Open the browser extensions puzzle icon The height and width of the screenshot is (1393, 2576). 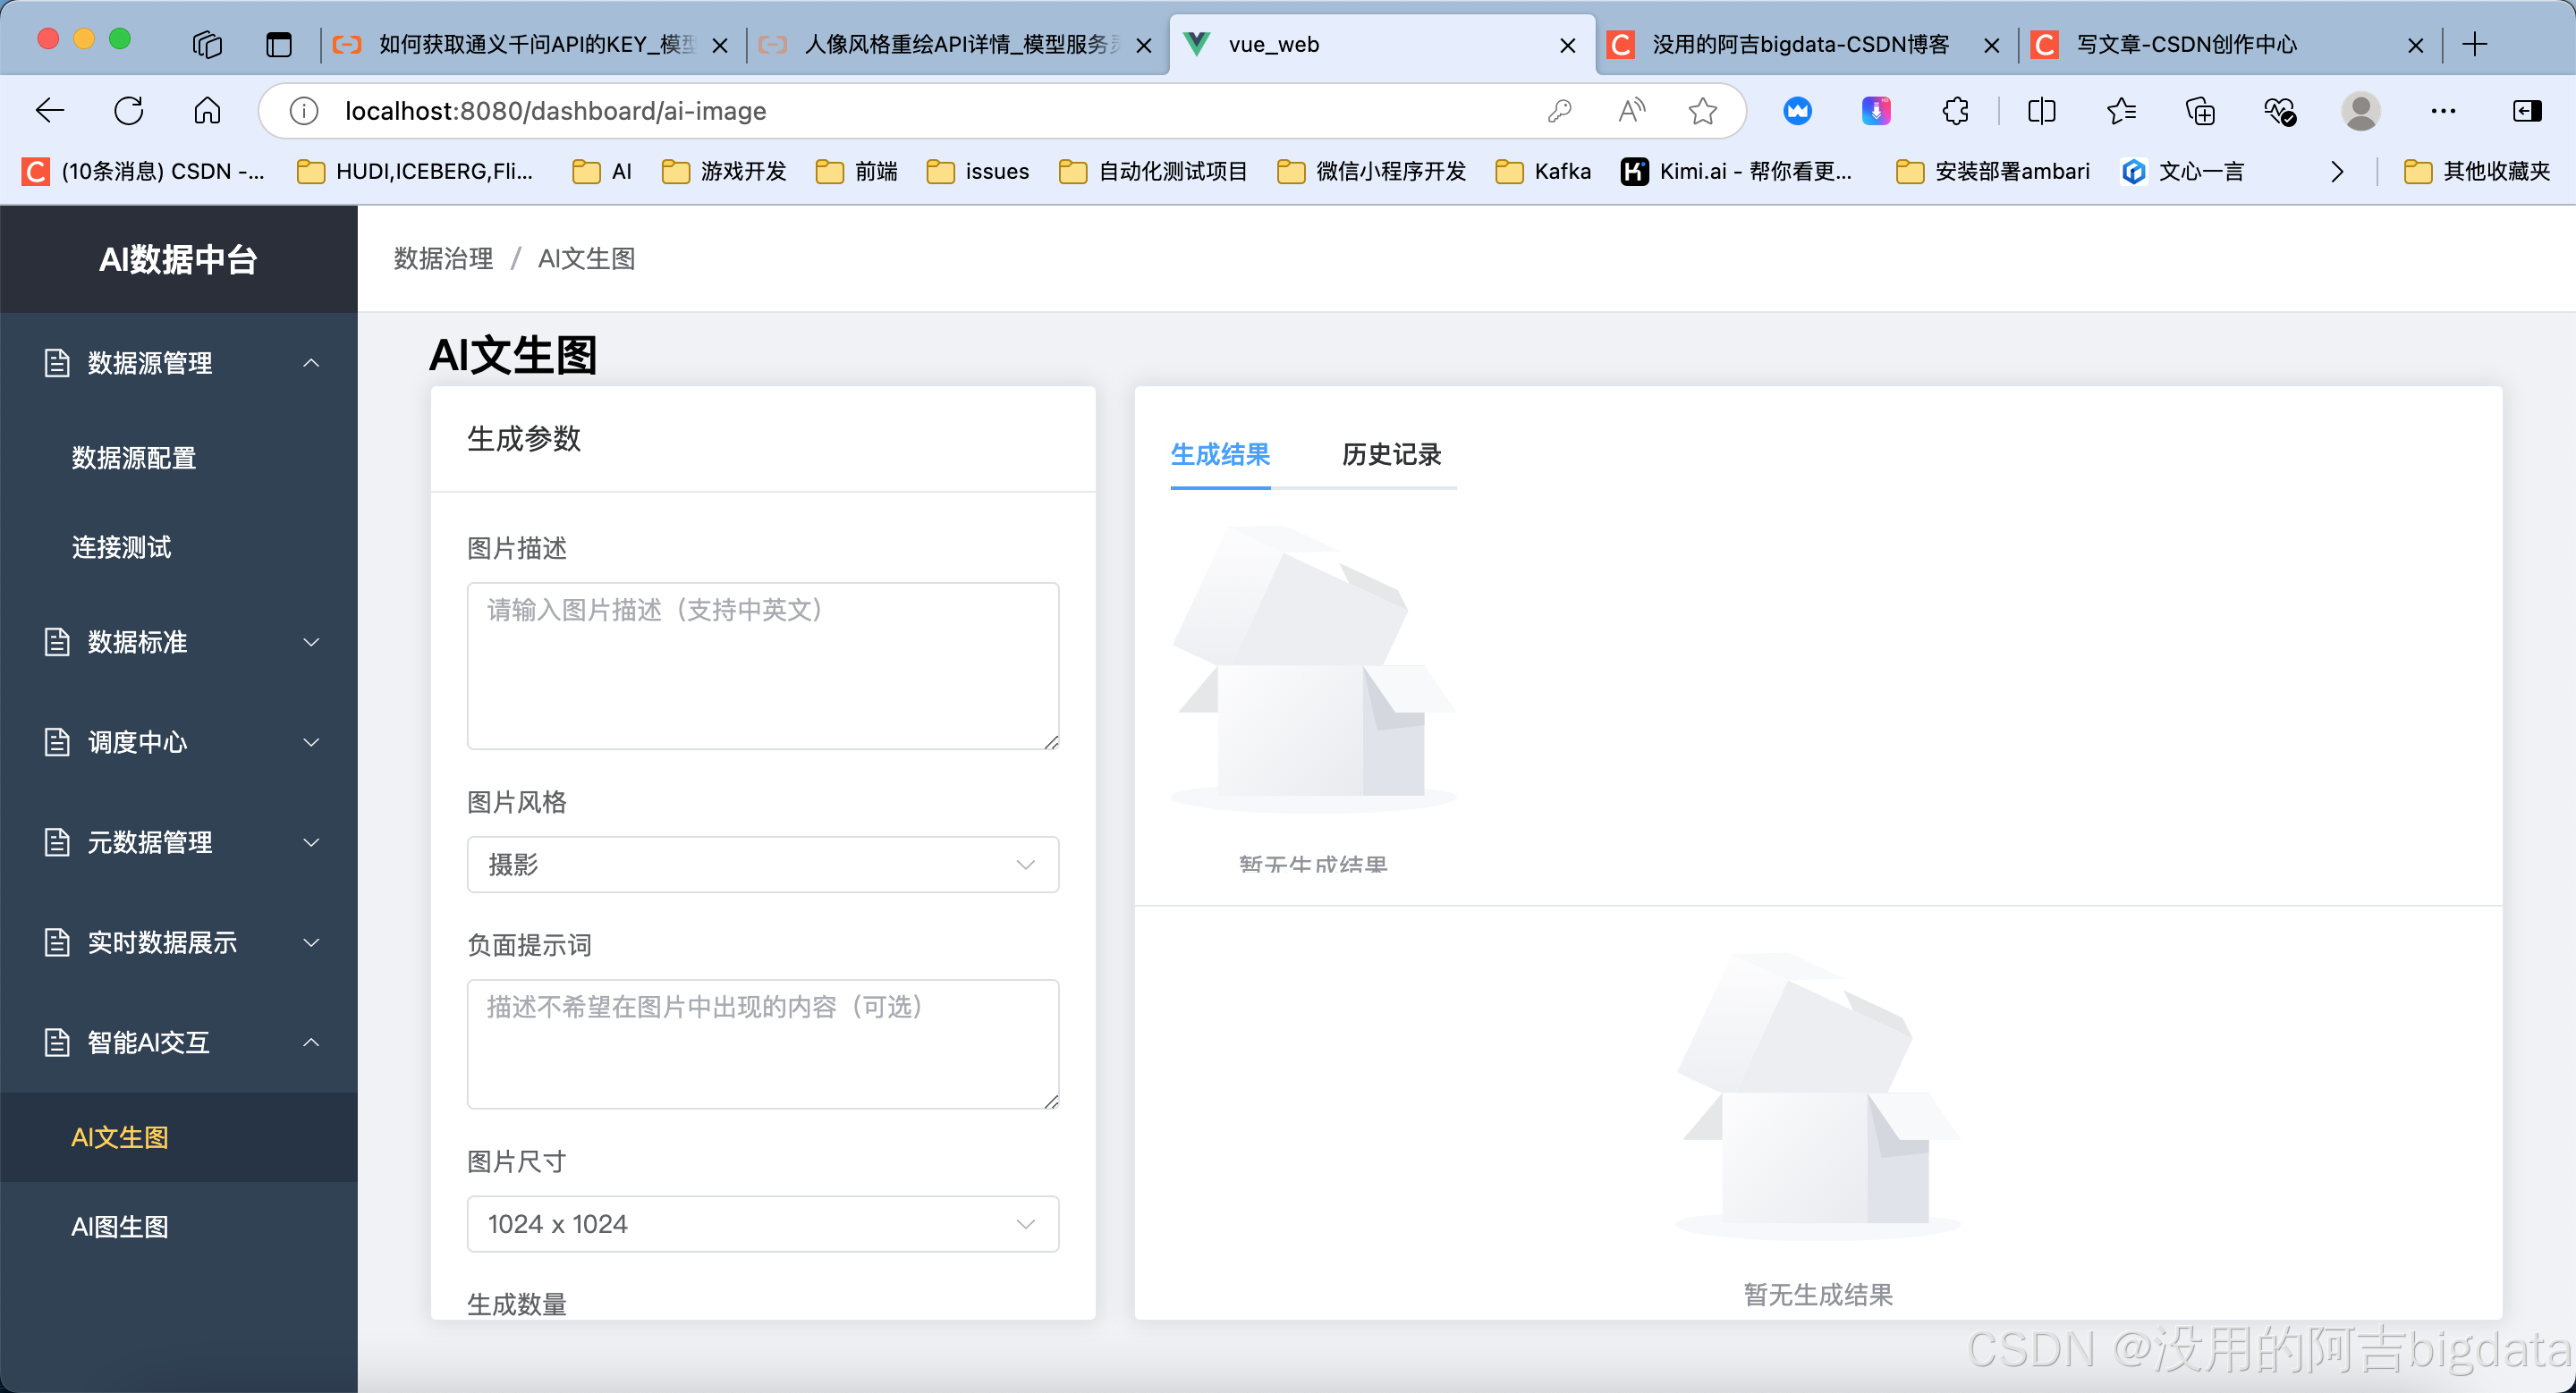coord(1955,111)
